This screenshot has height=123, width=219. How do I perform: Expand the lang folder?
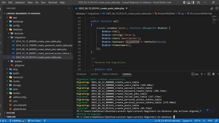7,69
